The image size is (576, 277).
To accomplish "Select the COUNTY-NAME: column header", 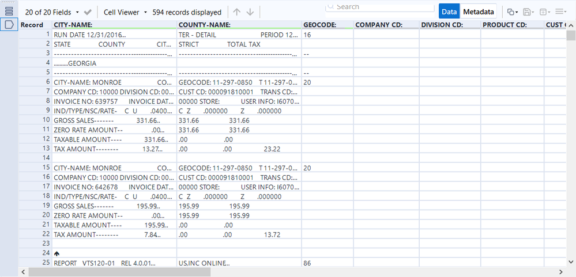I will pyautogui.click(x=239, y=25).
